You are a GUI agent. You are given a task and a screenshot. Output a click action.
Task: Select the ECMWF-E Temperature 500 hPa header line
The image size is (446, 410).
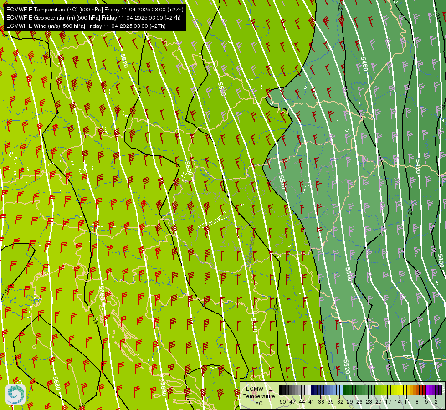click(x=95, y=10)
